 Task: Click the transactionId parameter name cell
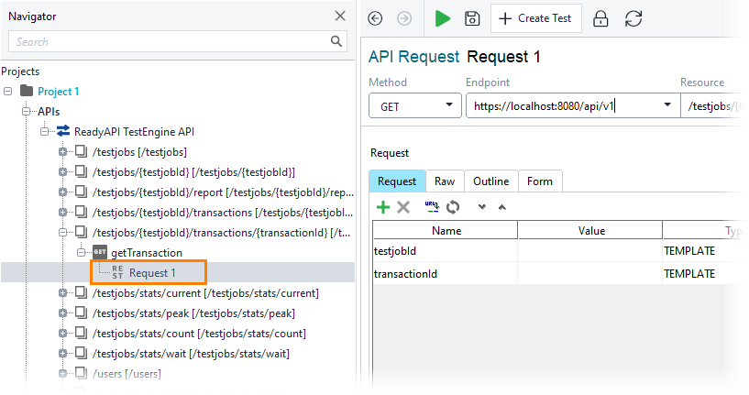coord(446,274)
